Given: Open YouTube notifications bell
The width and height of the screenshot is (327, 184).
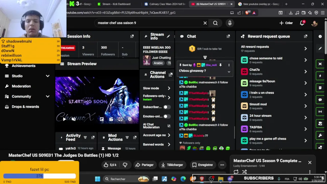Looking at the screenshot, I should (302, 23).
